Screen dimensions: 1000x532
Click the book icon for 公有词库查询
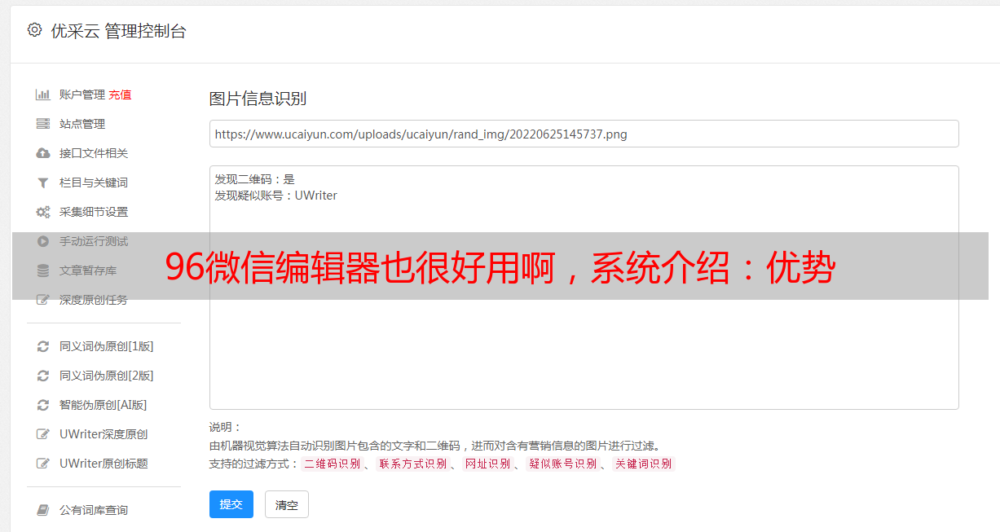43,510
